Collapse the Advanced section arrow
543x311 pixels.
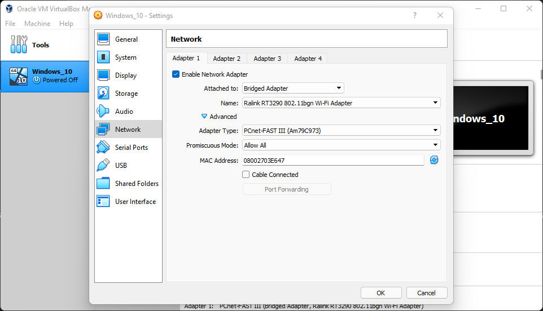click(205, 117)
